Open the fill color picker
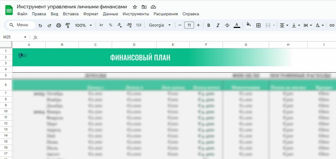The width and height of the screenshot is (336, 159). point(248,25)
